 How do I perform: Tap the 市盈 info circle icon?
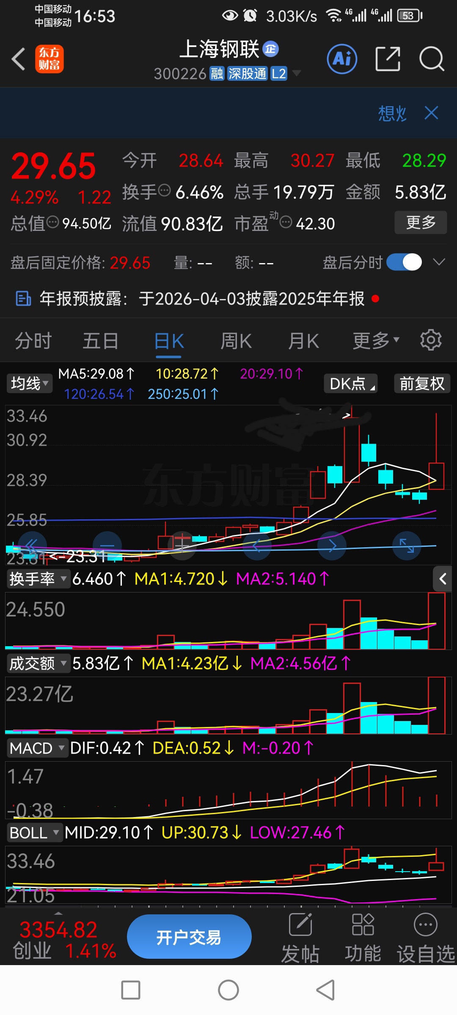286,222
